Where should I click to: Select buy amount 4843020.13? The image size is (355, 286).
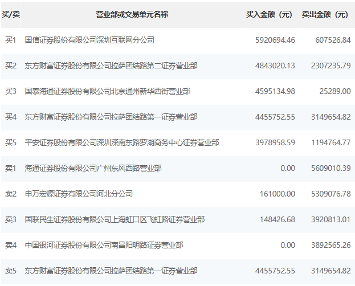coord(275,66)
